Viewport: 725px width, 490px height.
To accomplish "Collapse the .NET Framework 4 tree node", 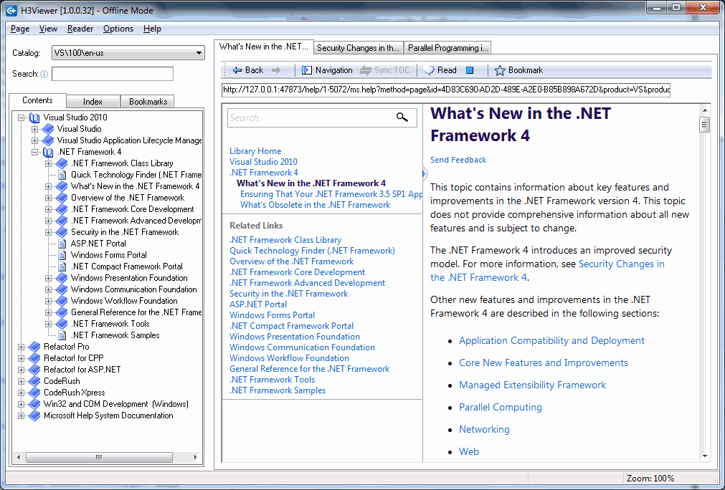I will coord(34,152).
